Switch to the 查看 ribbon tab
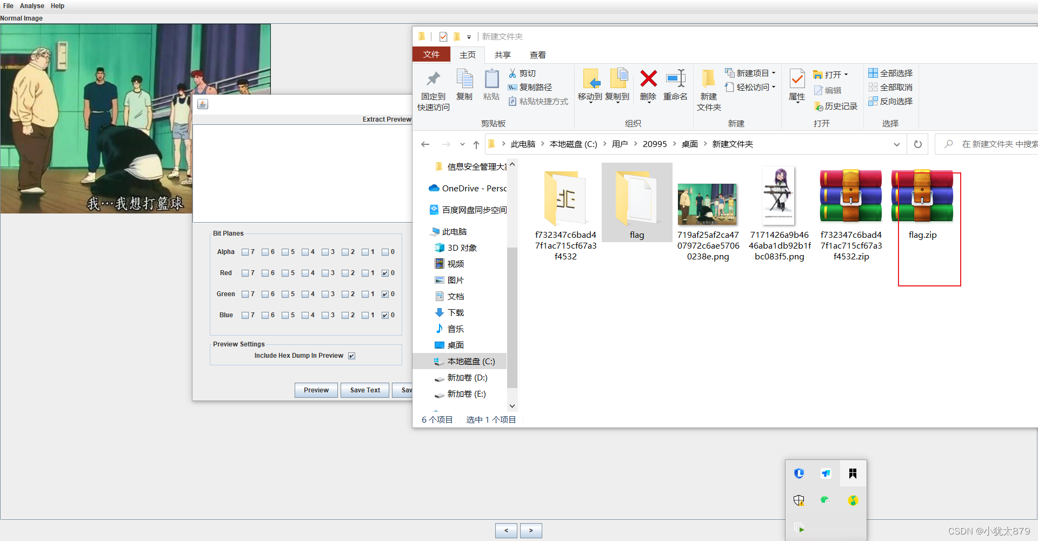 pos(537,55)
